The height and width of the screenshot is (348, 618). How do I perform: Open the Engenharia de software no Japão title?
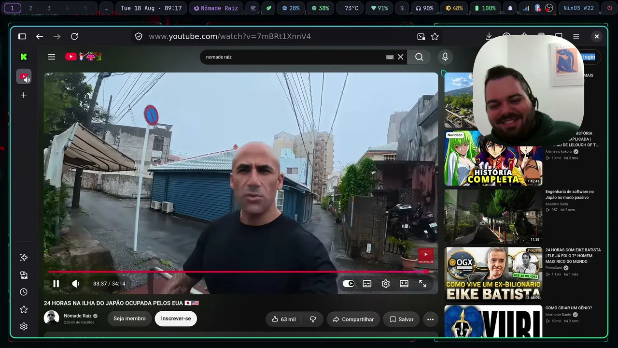[x=570, y=194]
